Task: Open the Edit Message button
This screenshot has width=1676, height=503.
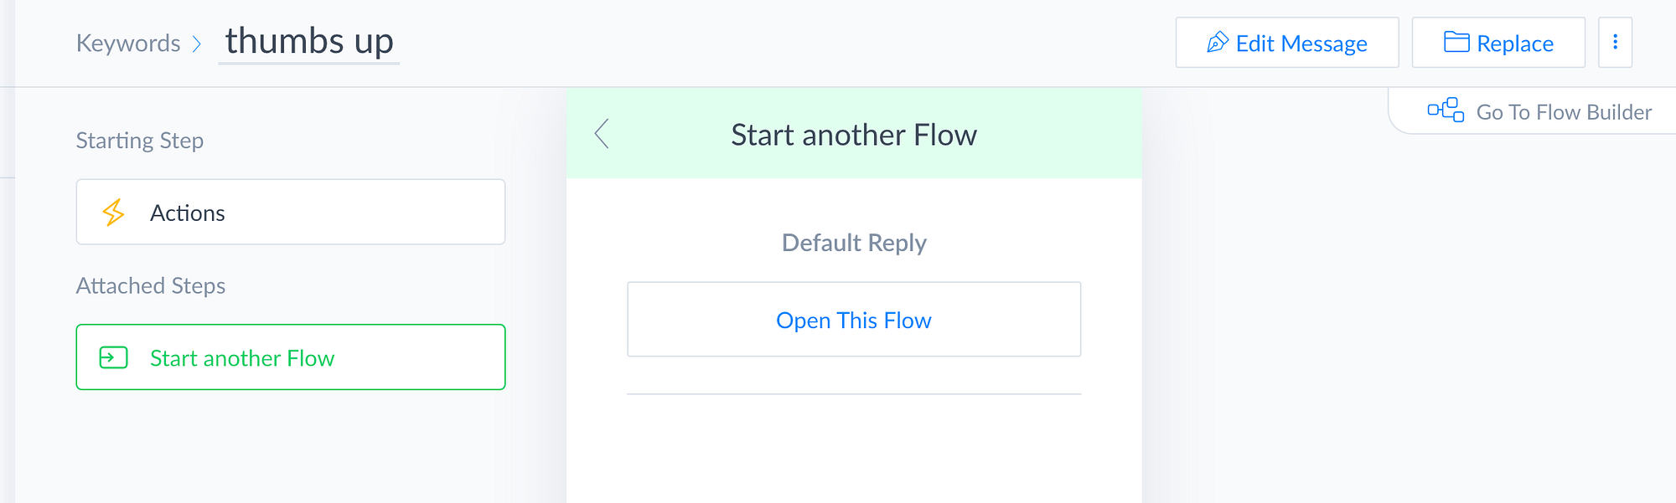Action: click(1287, 43)
